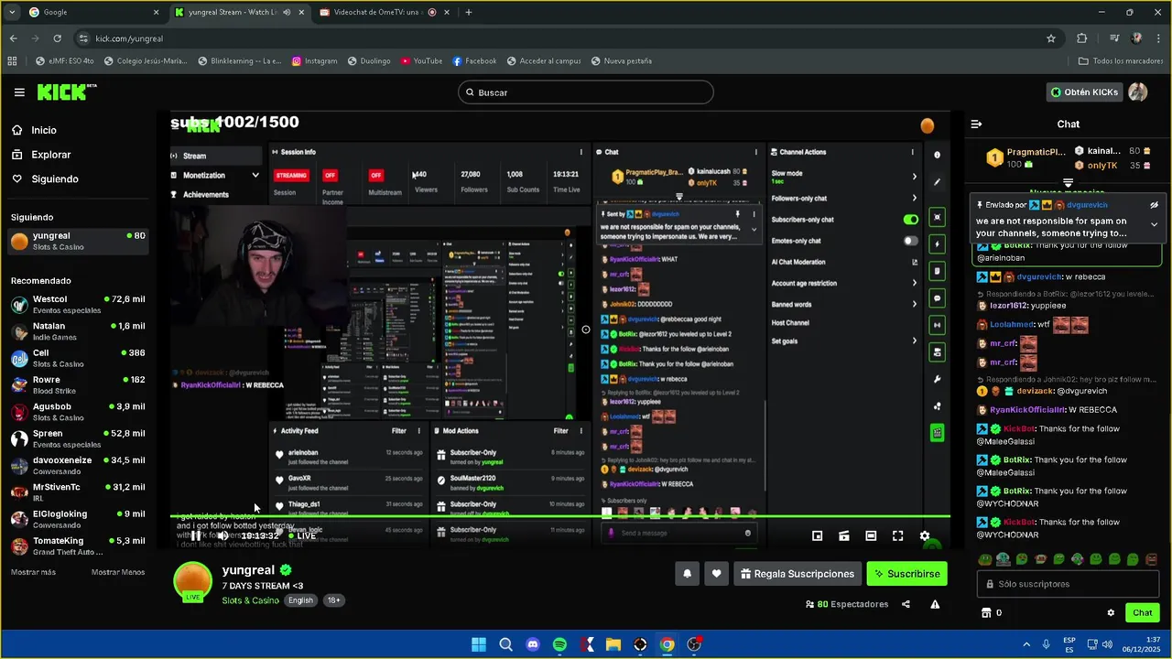1172x659 pixels.
Task: Click Obtén KICKs button
Action: click(1085, 92)
